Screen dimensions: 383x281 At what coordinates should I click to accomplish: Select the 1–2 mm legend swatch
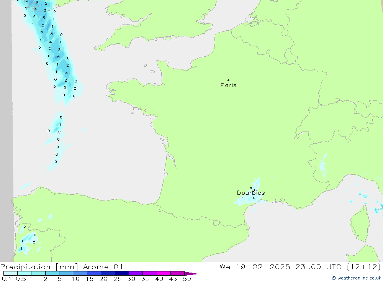38,273
